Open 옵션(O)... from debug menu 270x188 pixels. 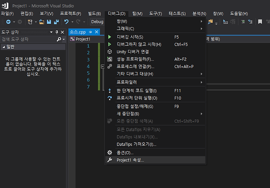coord(155,153)
